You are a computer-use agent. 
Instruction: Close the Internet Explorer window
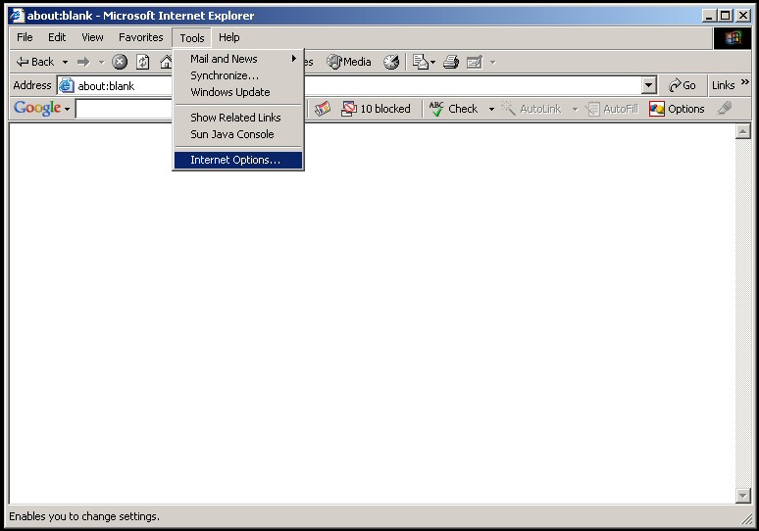(x=743, y=16)
